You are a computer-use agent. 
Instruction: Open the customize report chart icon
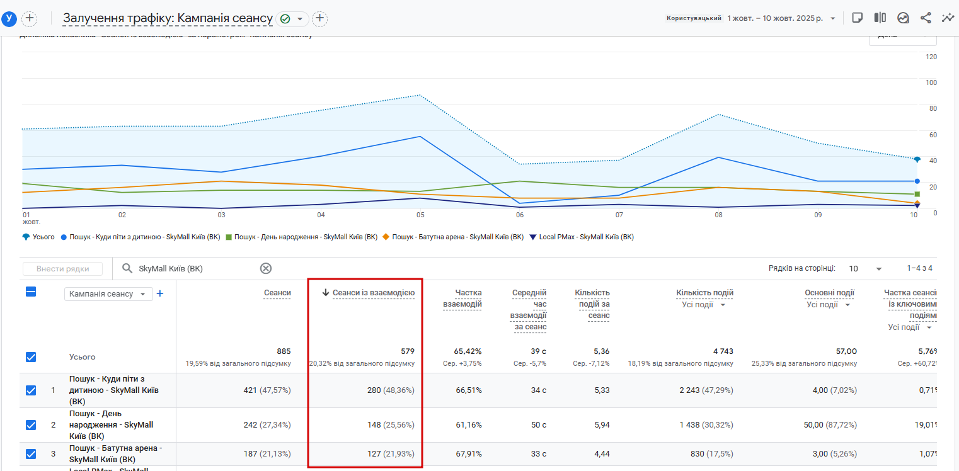[903, 18]
